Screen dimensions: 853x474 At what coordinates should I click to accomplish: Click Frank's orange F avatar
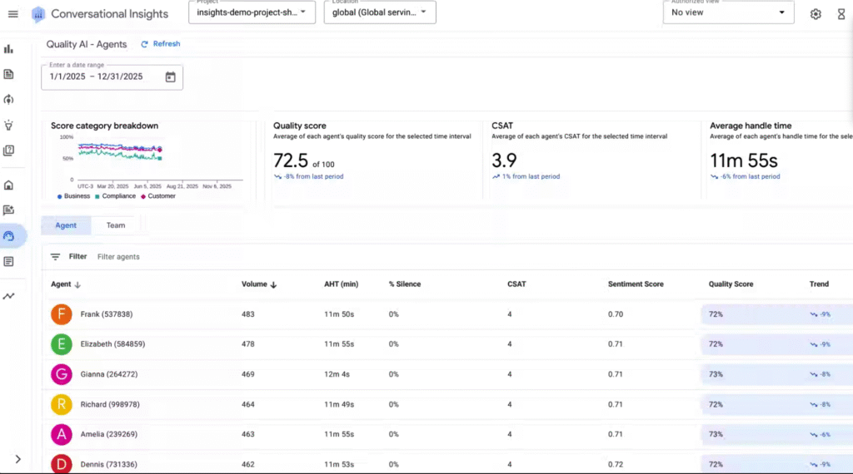[62, 314]
